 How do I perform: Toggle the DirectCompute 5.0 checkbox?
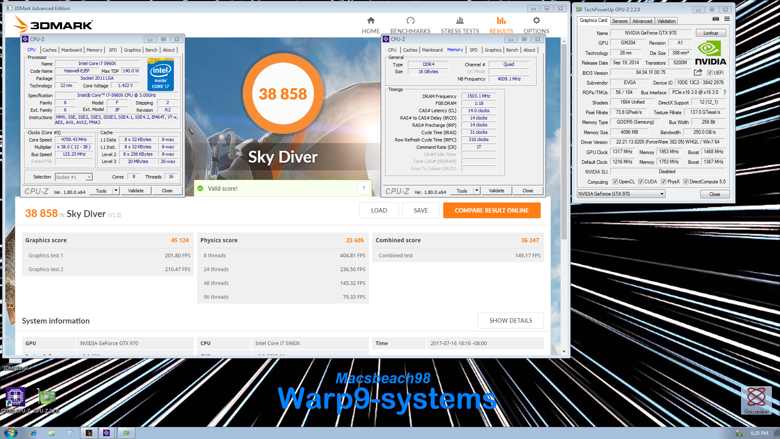[686, 182]
